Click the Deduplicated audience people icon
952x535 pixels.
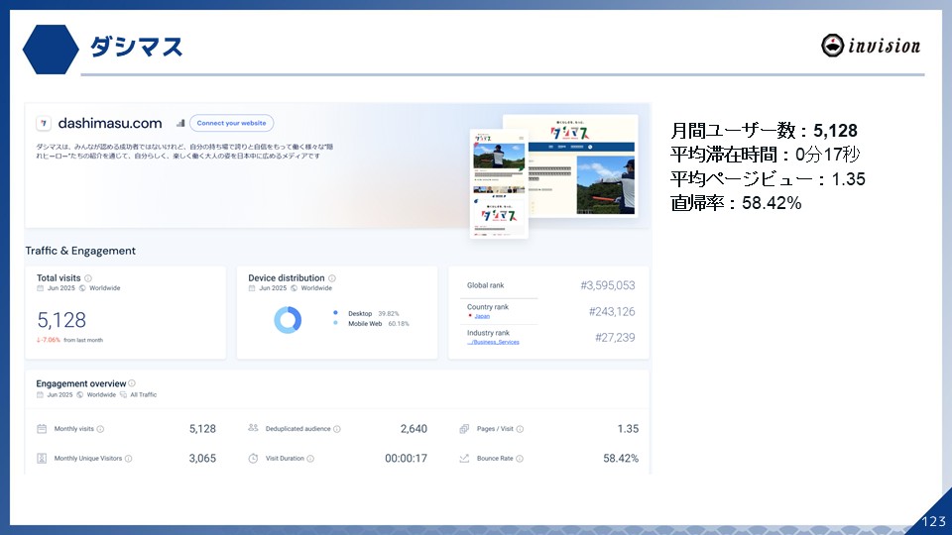click(253, 428)
